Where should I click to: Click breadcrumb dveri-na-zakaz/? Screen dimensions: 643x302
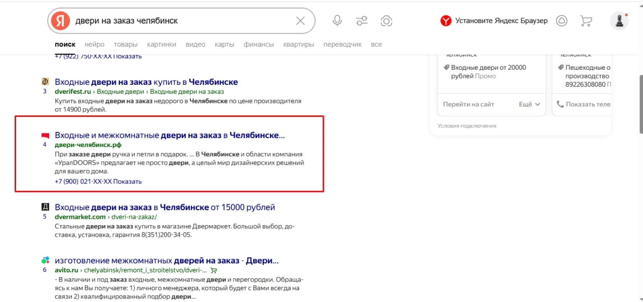coord(134,217)
